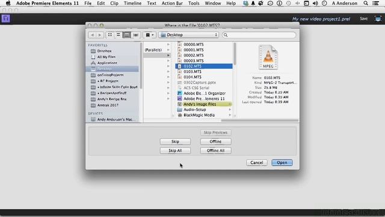Click the MPEG file preview thumbnail
The height and width of the screenshot is (217, 385).
coord(268,57)
